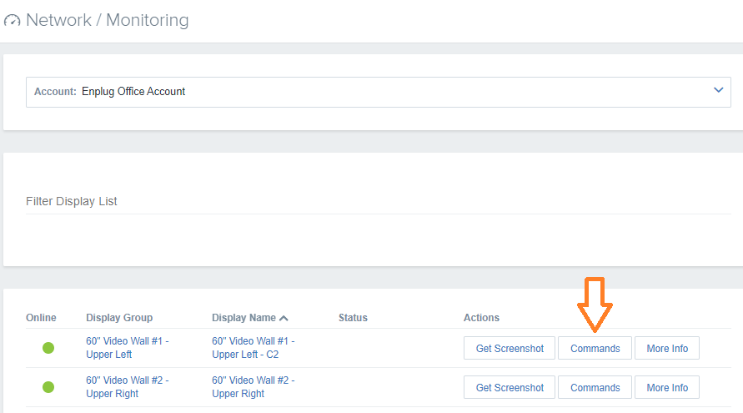Viewport: 743px width, 413px height.
Task: Open More Info for Video Wall #2
Action: tap(667, 388)
